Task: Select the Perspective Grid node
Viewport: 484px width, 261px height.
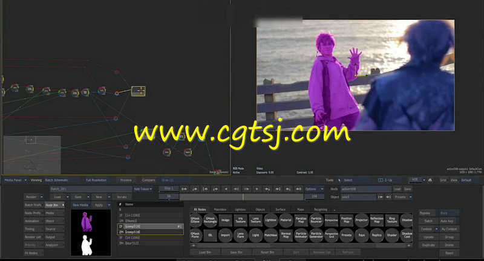Action: click(331, 235)
